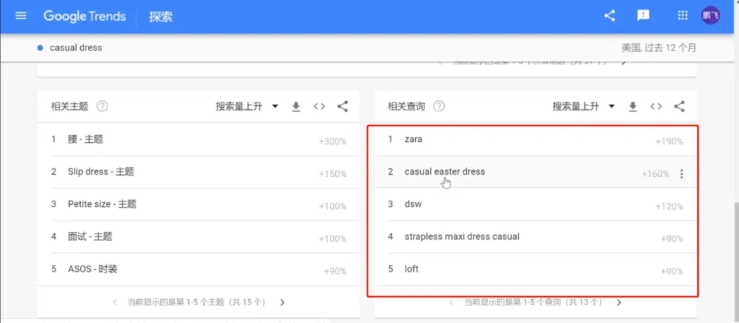Send feedback using header feedback icon

pyautogui.click(x=643, y=16)
